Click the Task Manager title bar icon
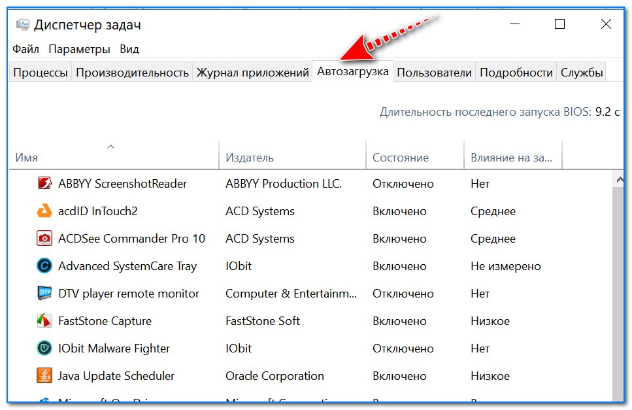Image resolution: width=632 pixels, height=410 pixels. point(23,25)
